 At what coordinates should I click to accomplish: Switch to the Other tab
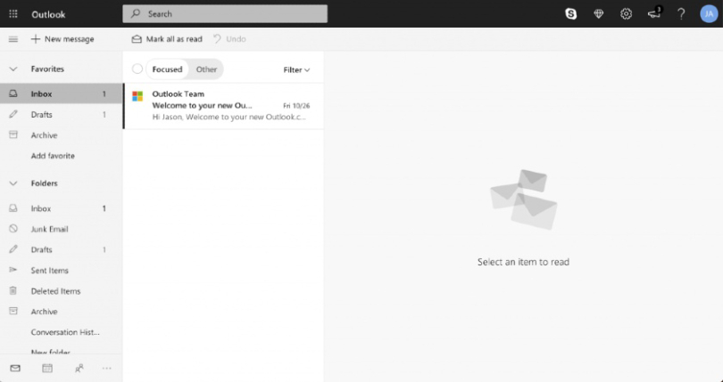pyautogui.click(x=206, y=69)
